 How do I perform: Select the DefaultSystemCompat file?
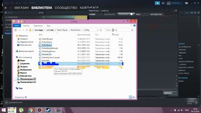click(x=51, y=57)
